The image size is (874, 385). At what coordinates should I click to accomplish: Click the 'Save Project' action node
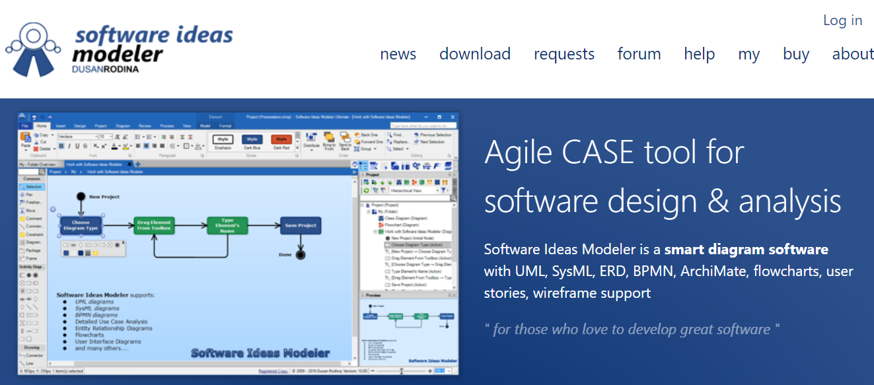[x=301, y=225]
